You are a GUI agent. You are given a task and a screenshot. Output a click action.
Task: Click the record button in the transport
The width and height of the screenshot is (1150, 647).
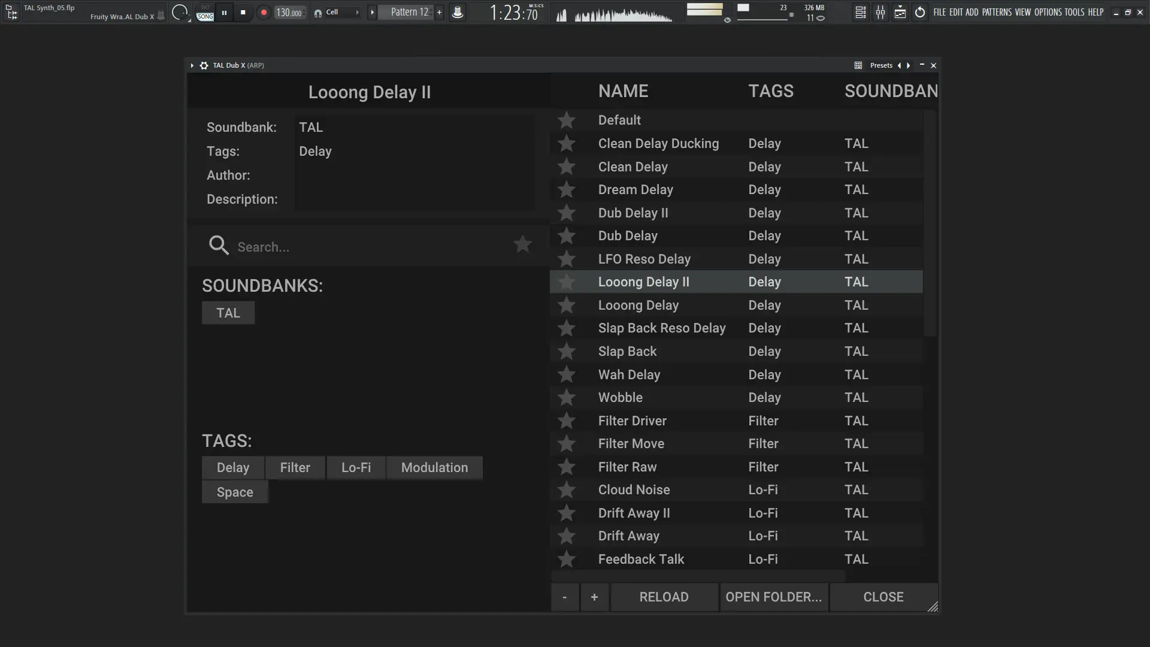coord(264,13)
